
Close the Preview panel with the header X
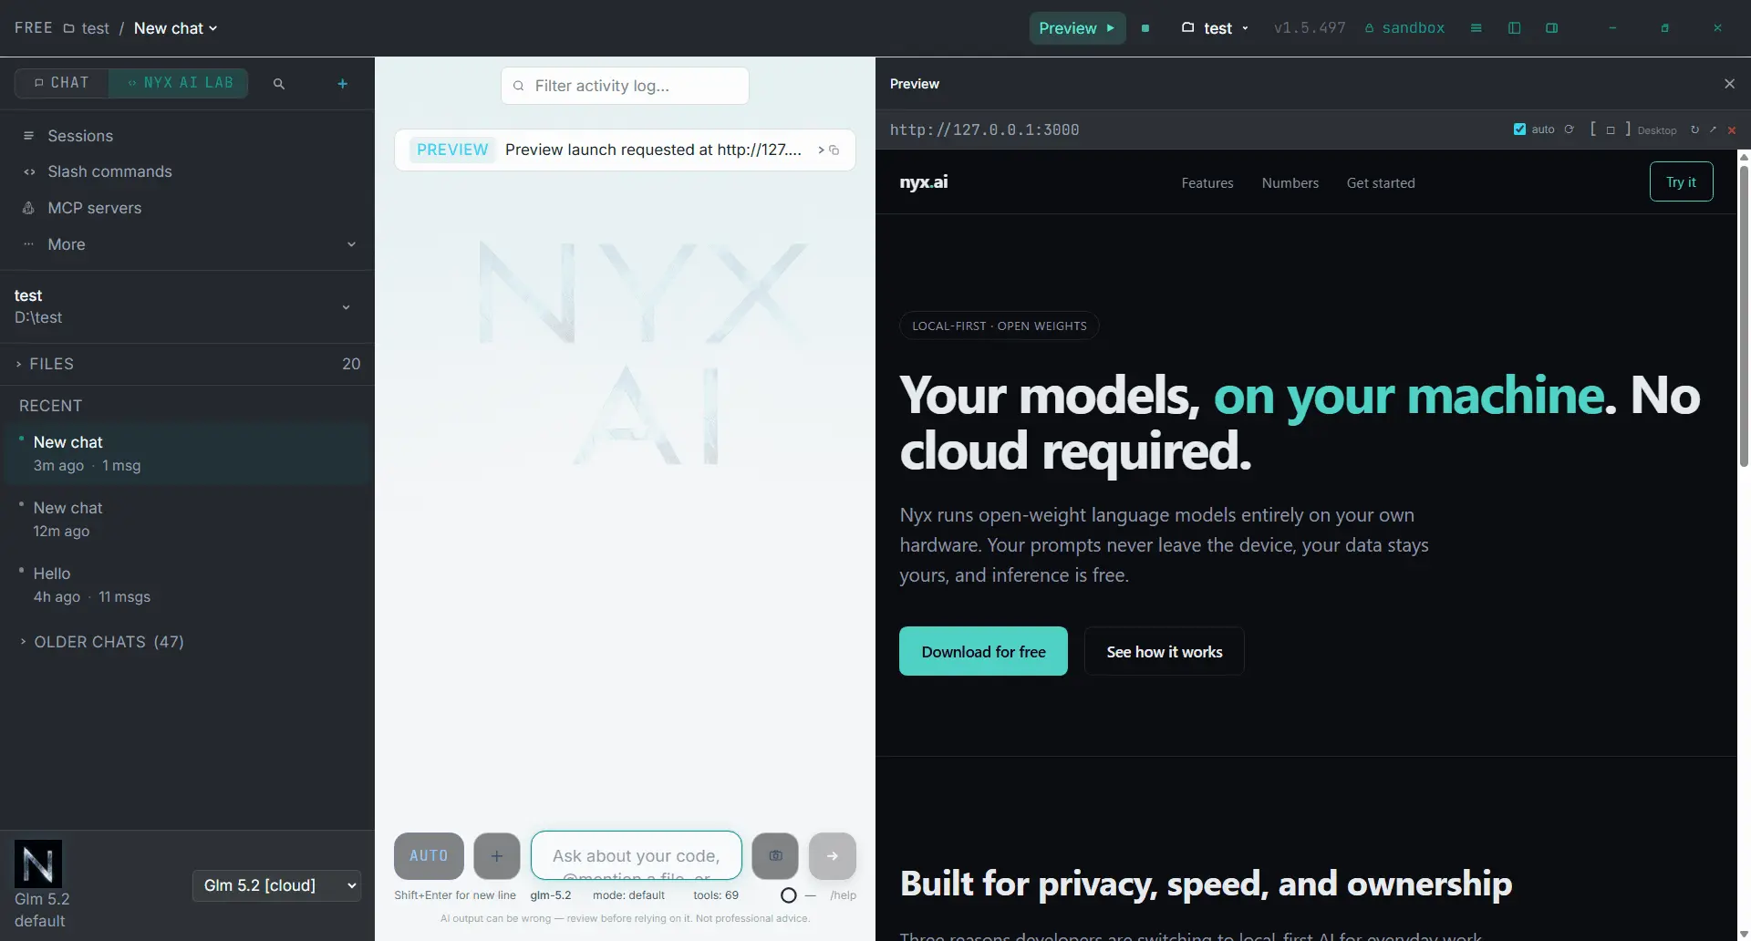point(1730,84)
